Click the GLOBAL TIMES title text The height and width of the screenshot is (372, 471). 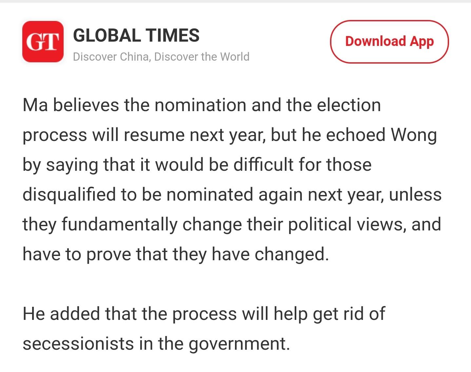[x=136, y=35]
